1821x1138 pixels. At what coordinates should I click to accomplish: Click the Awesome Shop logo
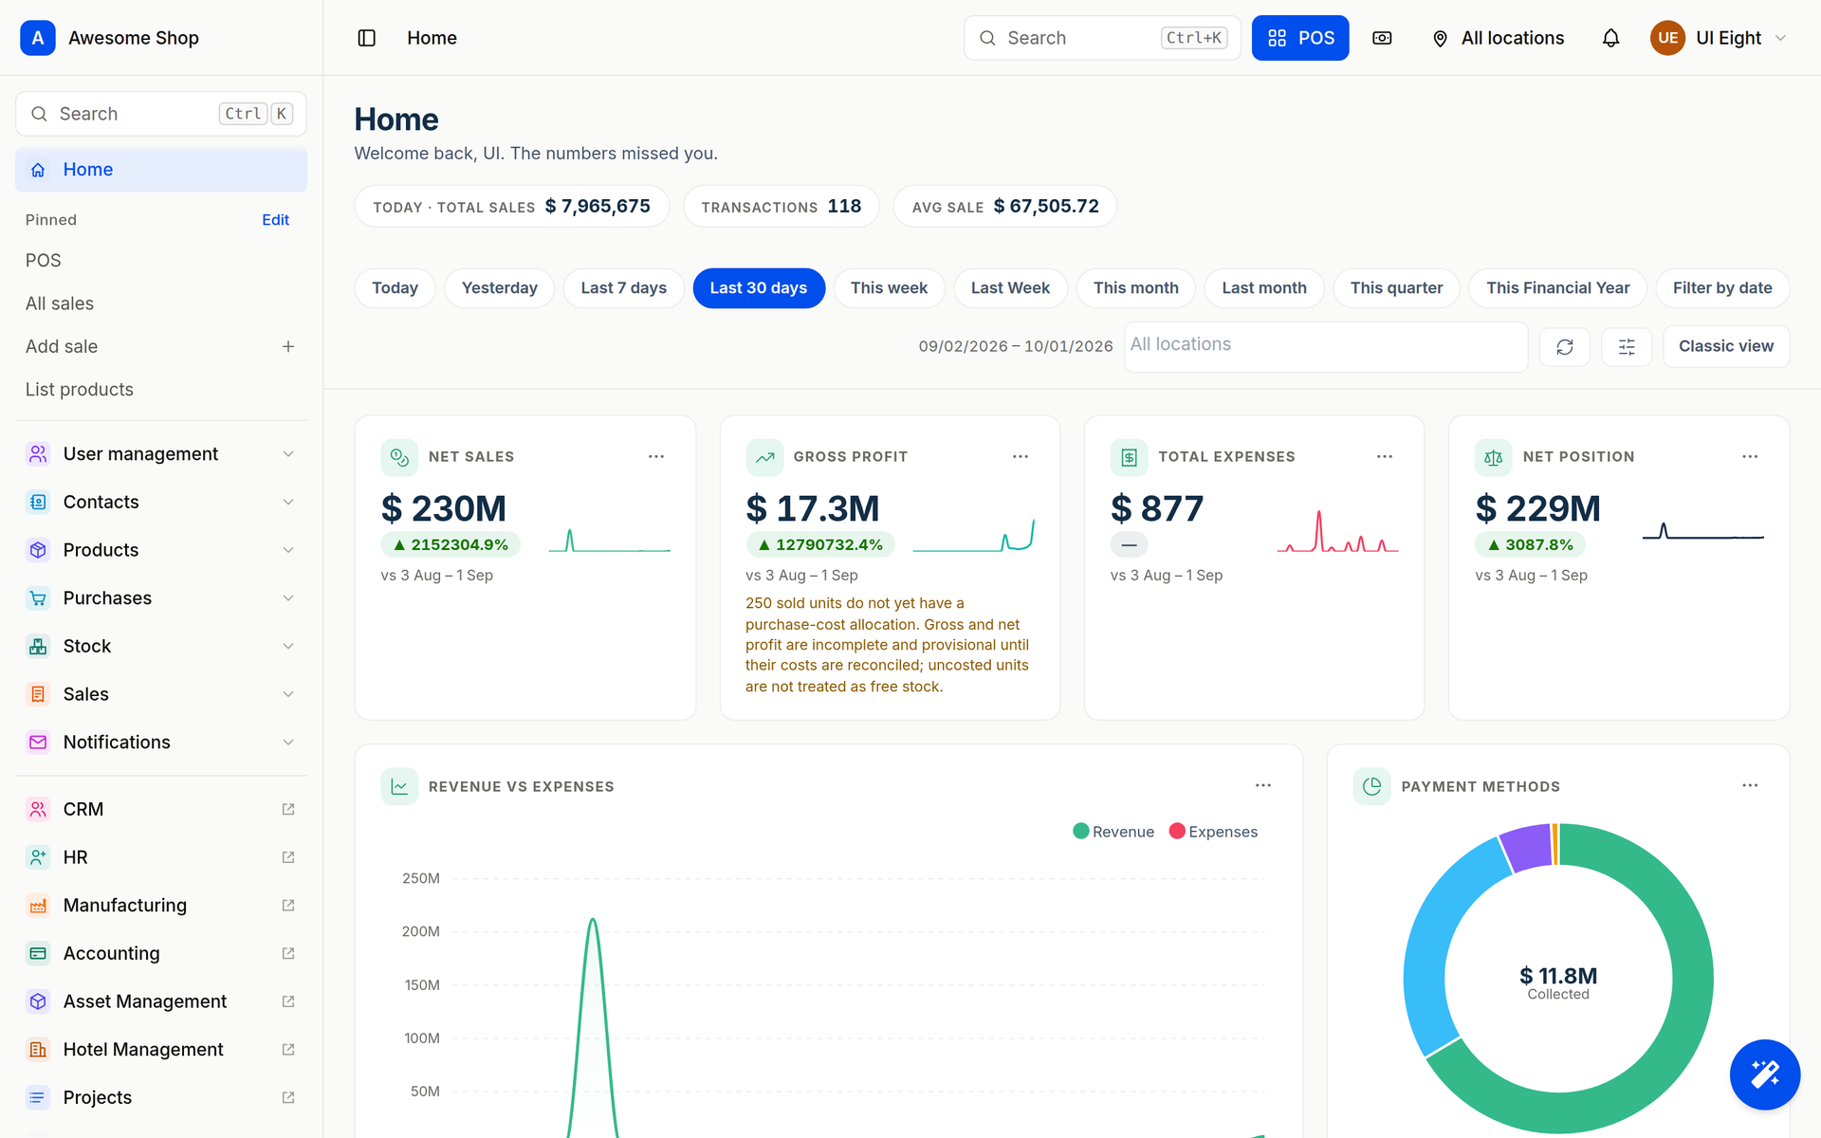pos(38,38)
